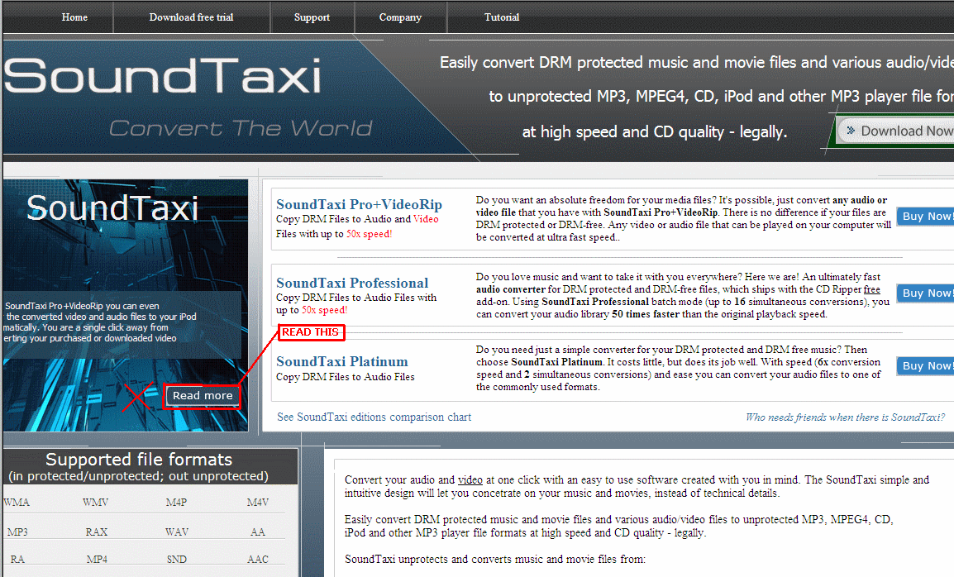Open the Company menu item
954x577 pixels.
(400, 17)
